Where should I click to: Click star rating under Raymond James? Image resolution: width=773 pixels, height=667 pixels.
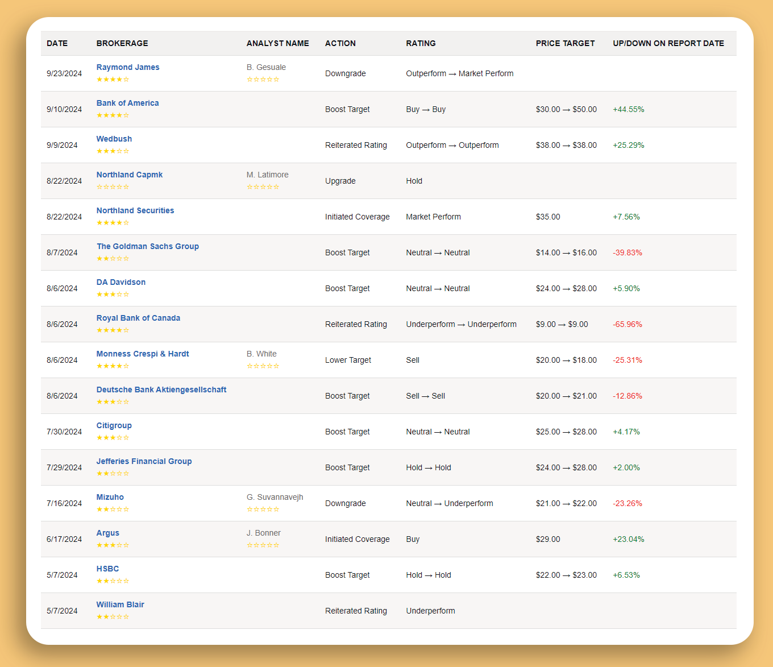(x=113, y=80)
